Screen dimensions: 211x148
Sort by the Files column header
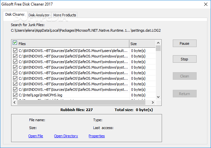tap(71, 44)
